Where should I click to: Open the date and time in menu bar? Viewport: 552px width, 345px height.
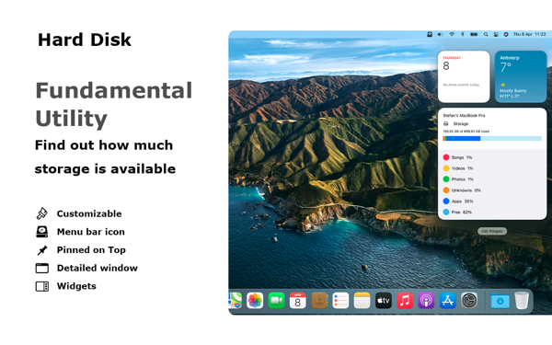pyautogui.click(x=529, y=34)
